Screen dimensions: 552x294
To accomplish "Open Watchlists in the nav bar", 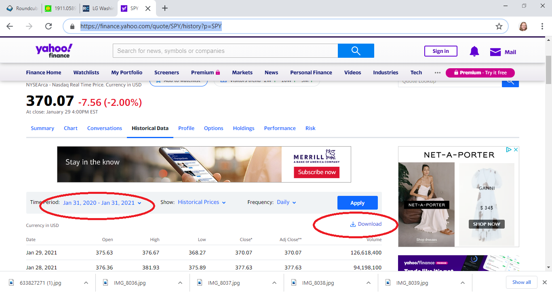I will (86, 72).
